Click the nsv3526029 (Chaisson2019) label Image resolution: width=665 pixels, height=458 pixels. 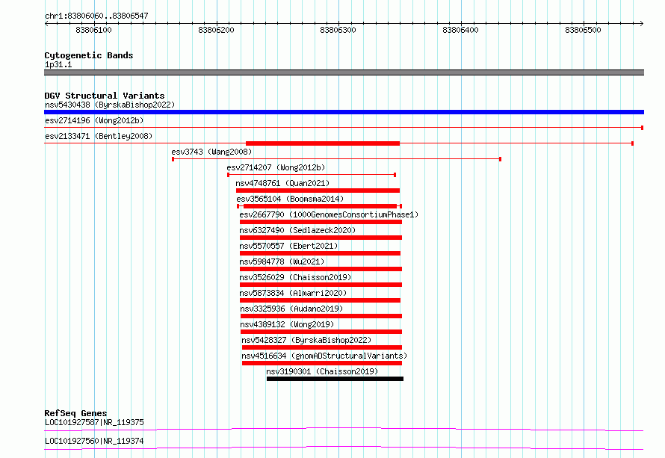295,277
